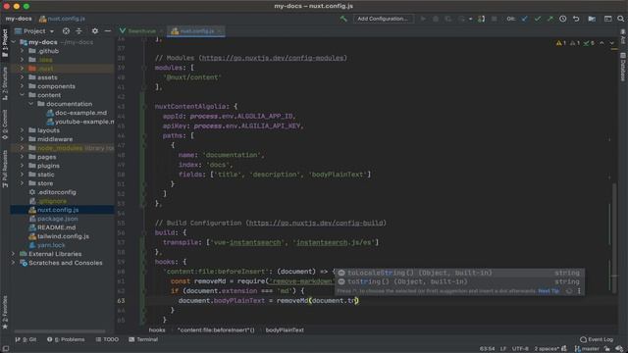Click the Git commit checkmark icon
The width and height of the screenshot is (628, 353).
[x=538, y=19]
